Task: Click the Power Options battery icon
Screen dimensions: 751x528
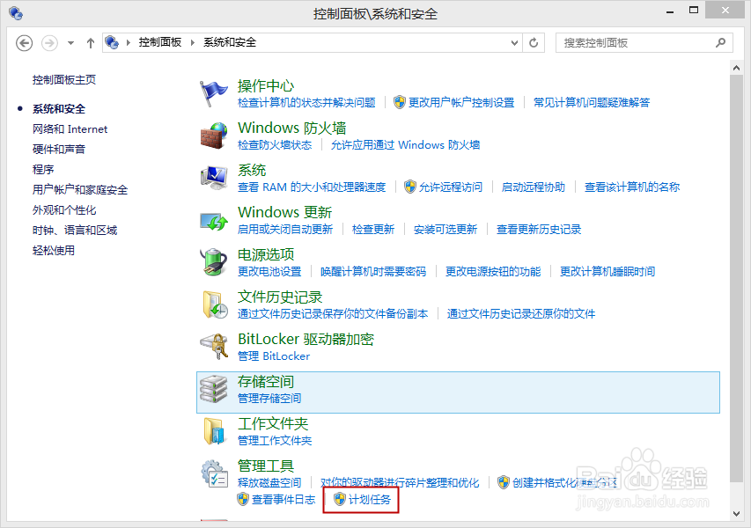Action: 213,262
